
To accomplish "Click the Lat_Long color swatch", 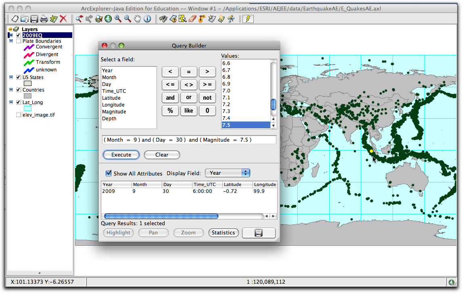I will point(28,107).
